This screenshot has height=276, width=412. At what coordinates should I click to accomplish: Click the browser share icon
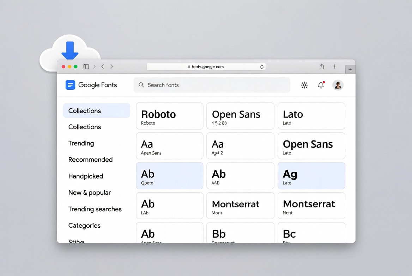click(x=322, y=67)
